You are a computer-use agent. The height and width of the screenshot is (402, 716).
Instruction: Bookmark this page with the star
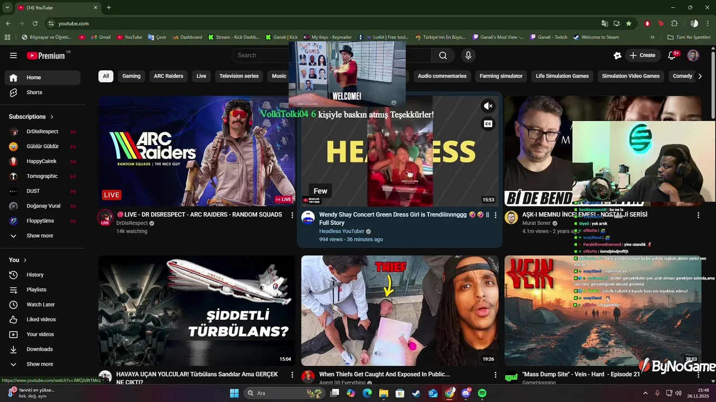[x=629, y=23]
